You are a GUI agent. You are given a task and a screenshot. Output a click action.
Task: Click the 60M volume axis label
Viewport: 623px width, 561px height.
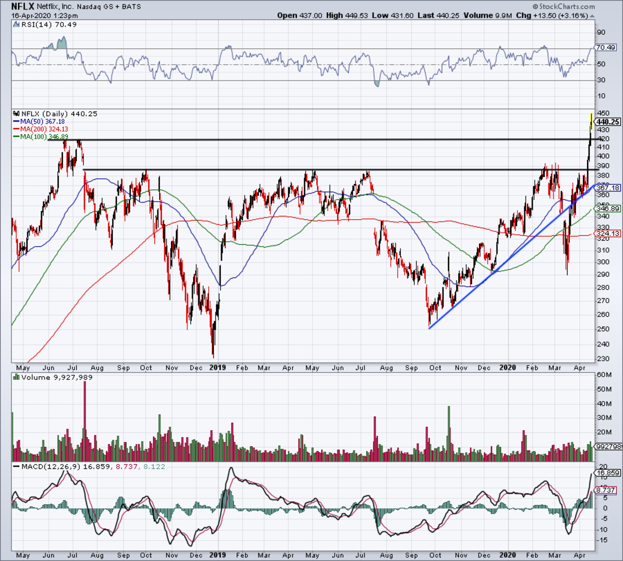604,375
